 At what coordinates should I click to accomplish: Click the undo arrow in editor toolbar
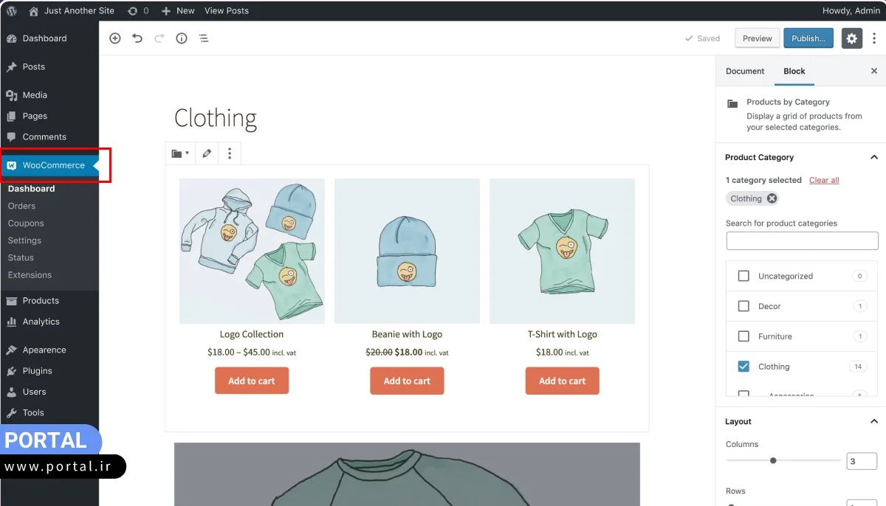137,38
